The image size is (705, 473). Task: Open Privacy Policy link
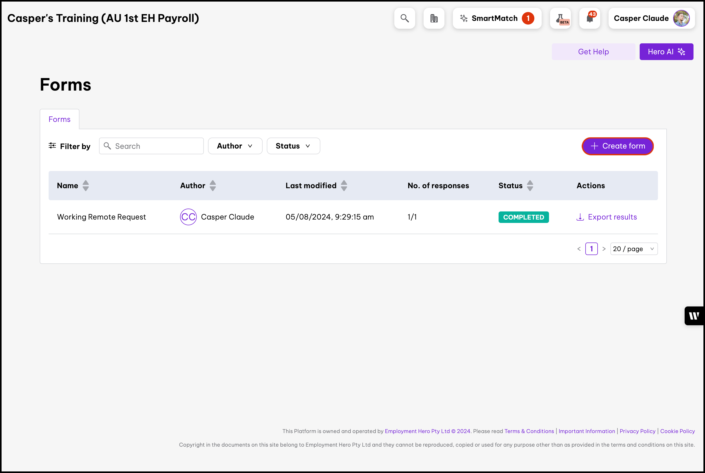pyautogui.click(x=637, y=431)
